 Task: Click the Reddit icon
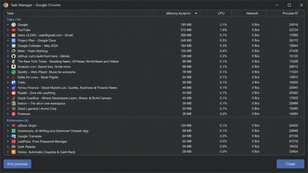pos(14,93)
